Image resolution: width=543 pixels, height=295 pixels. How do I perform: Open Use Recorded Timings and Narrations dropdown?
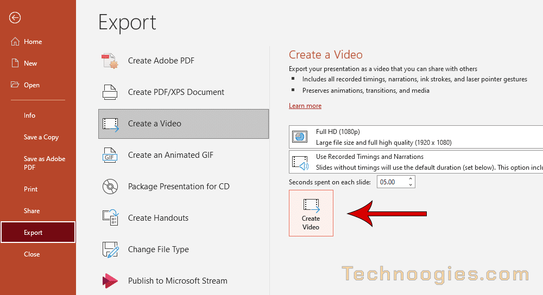[x=416, y=162]
